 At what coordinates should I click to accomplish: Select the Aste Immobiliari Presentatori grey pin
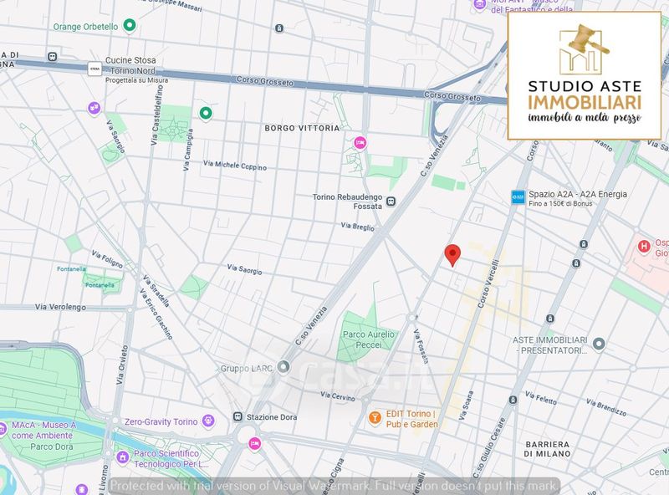pos(599,344)
